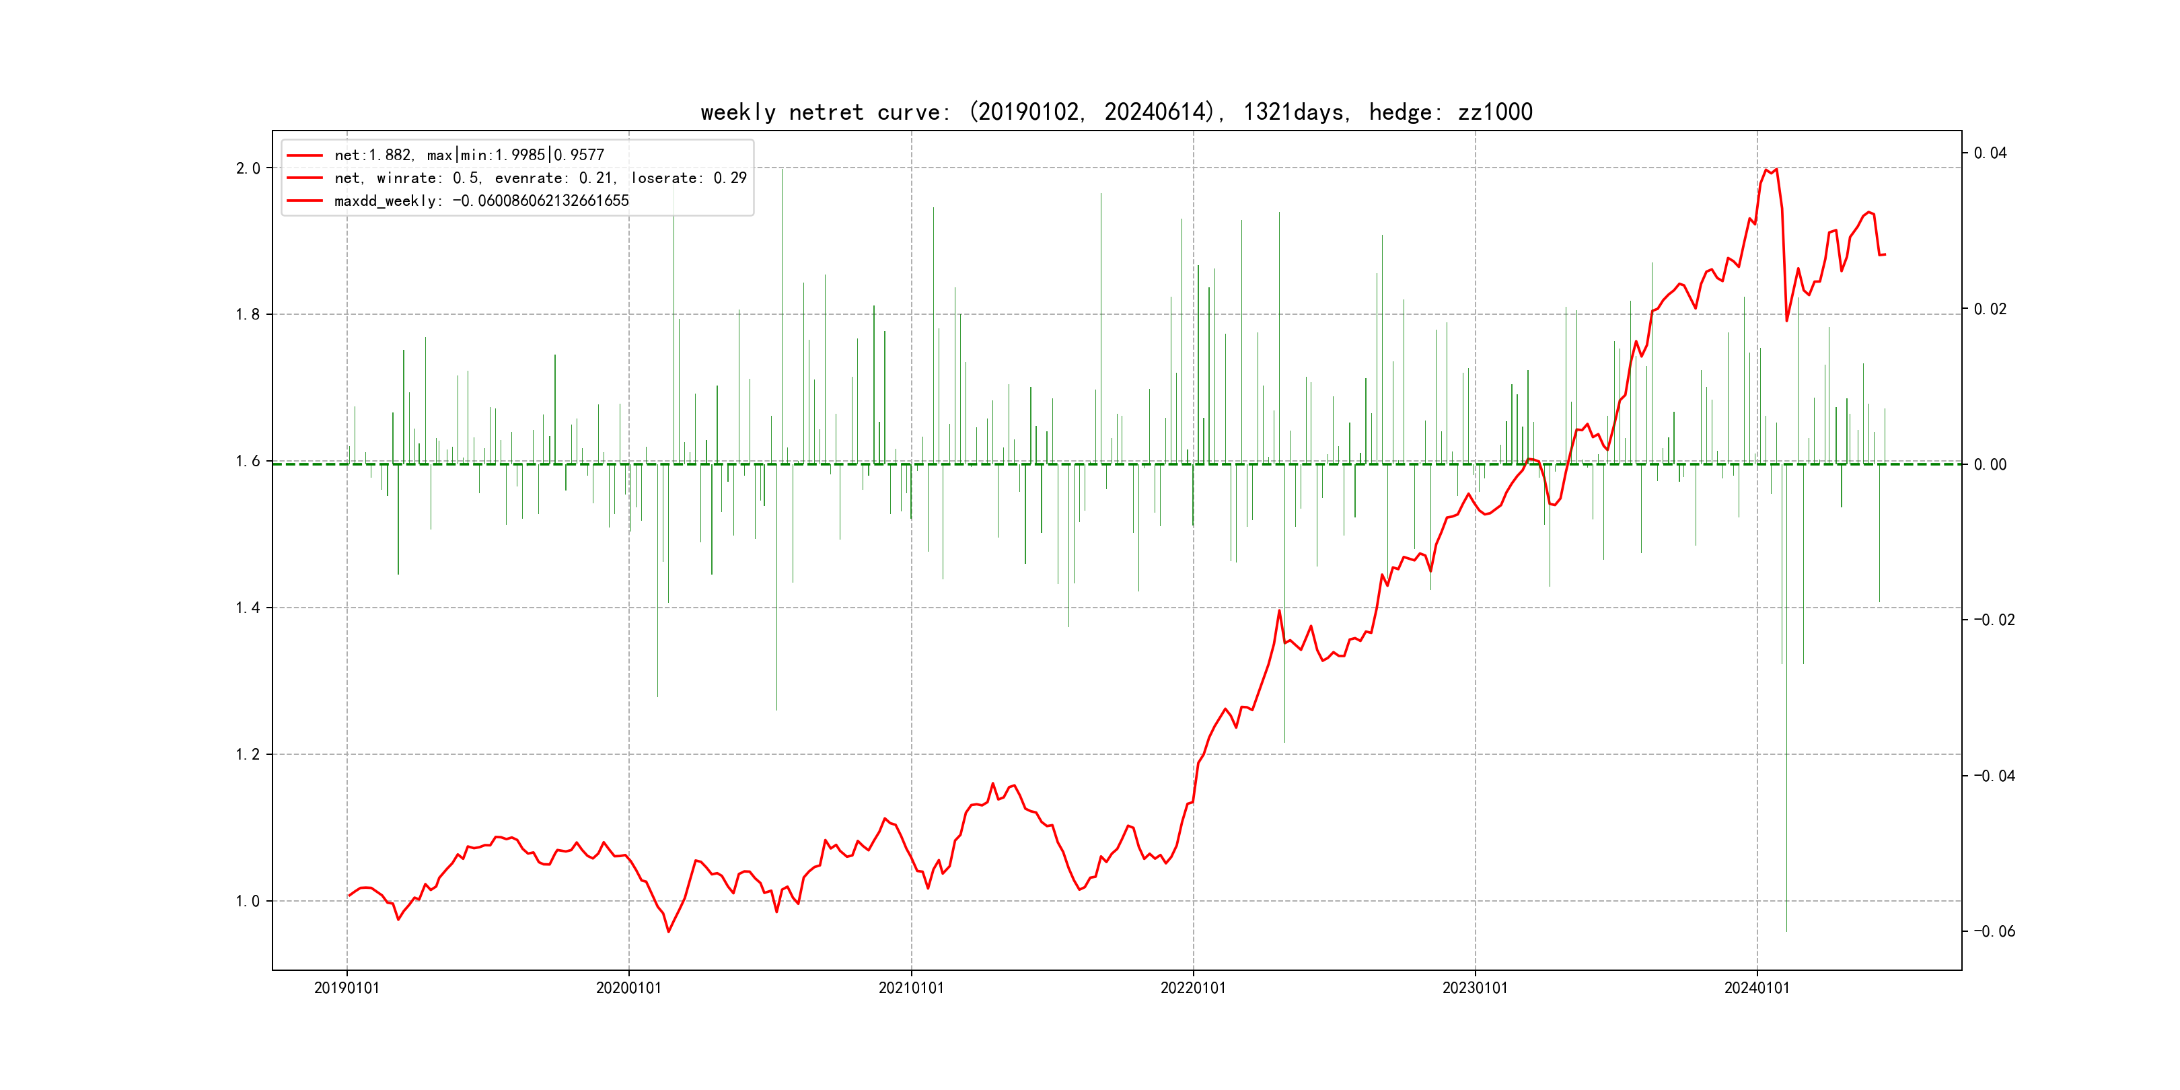Click the red curve's highest peak
This screenshot has width=2180, height=1090.
click(1776, 170)
